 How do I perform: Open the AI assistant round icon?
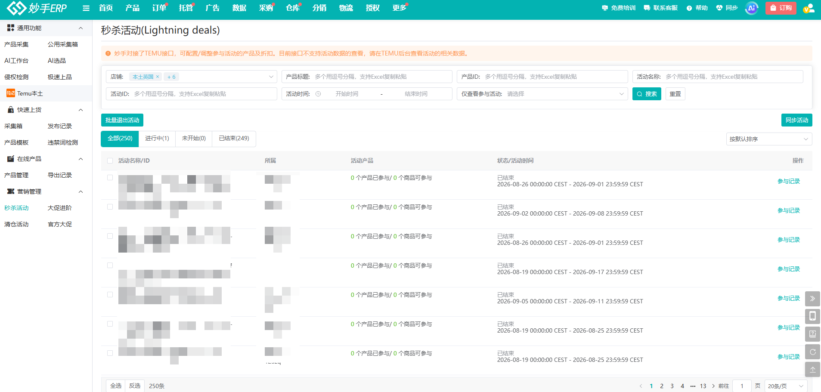[751, 8]
